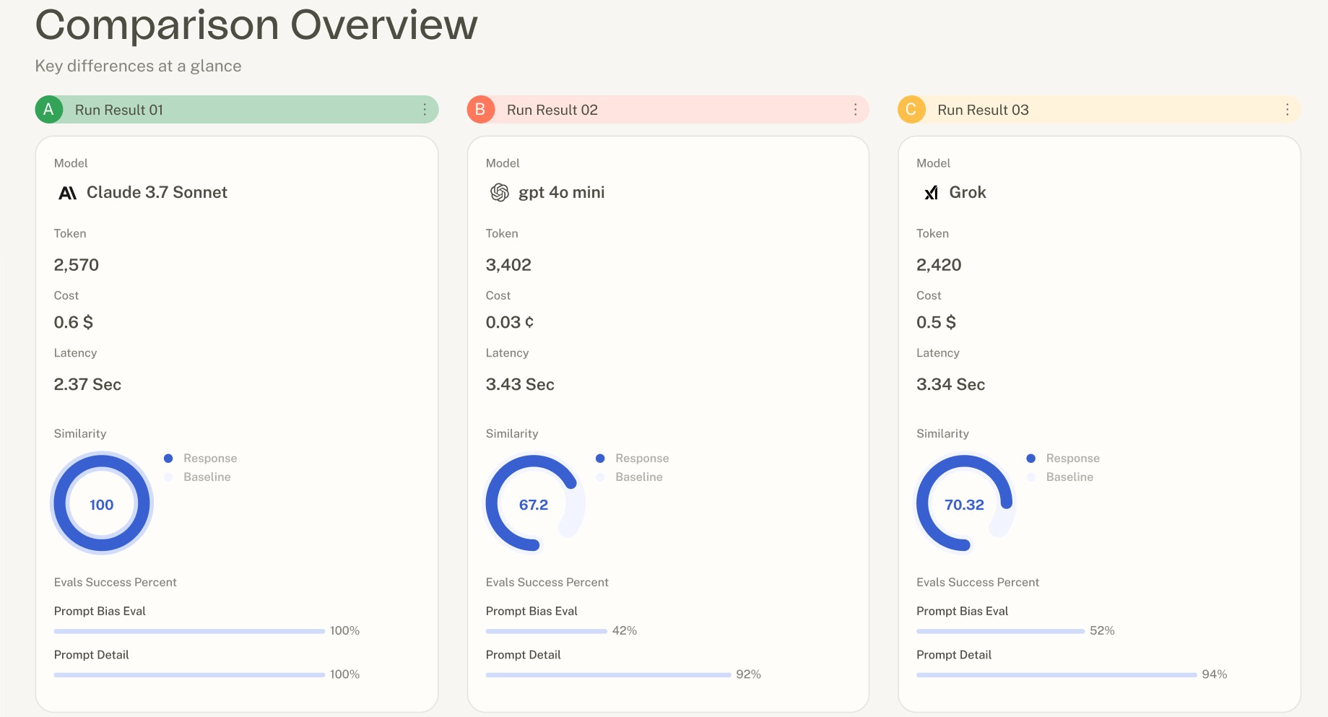This screenshot has width=1328, height=717.
Task: Select the green A badge on Run Result 01
Action: (x=49, y=110)
